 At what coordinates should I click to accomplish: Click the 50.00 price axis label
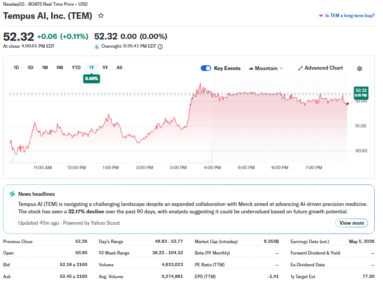tap(361, 151)
